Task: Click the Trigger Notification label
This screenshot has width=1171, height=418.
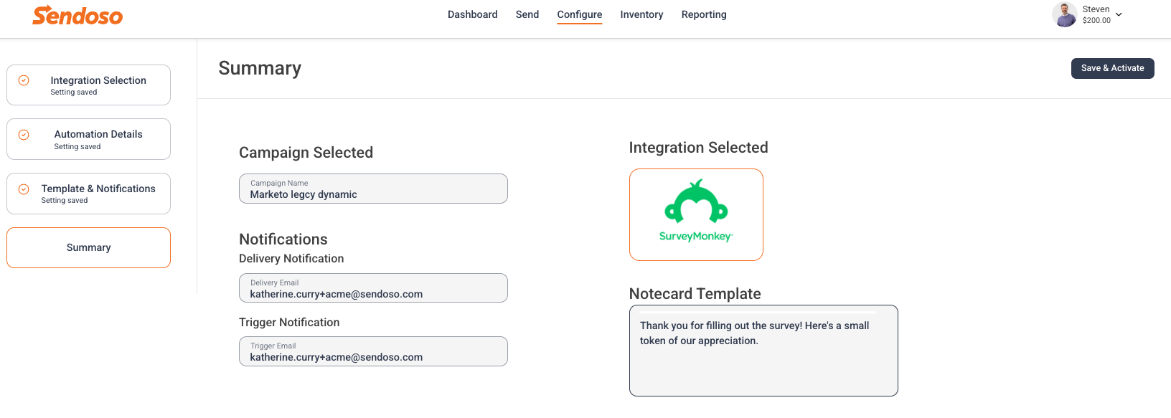Action: (x=289, y=323)
